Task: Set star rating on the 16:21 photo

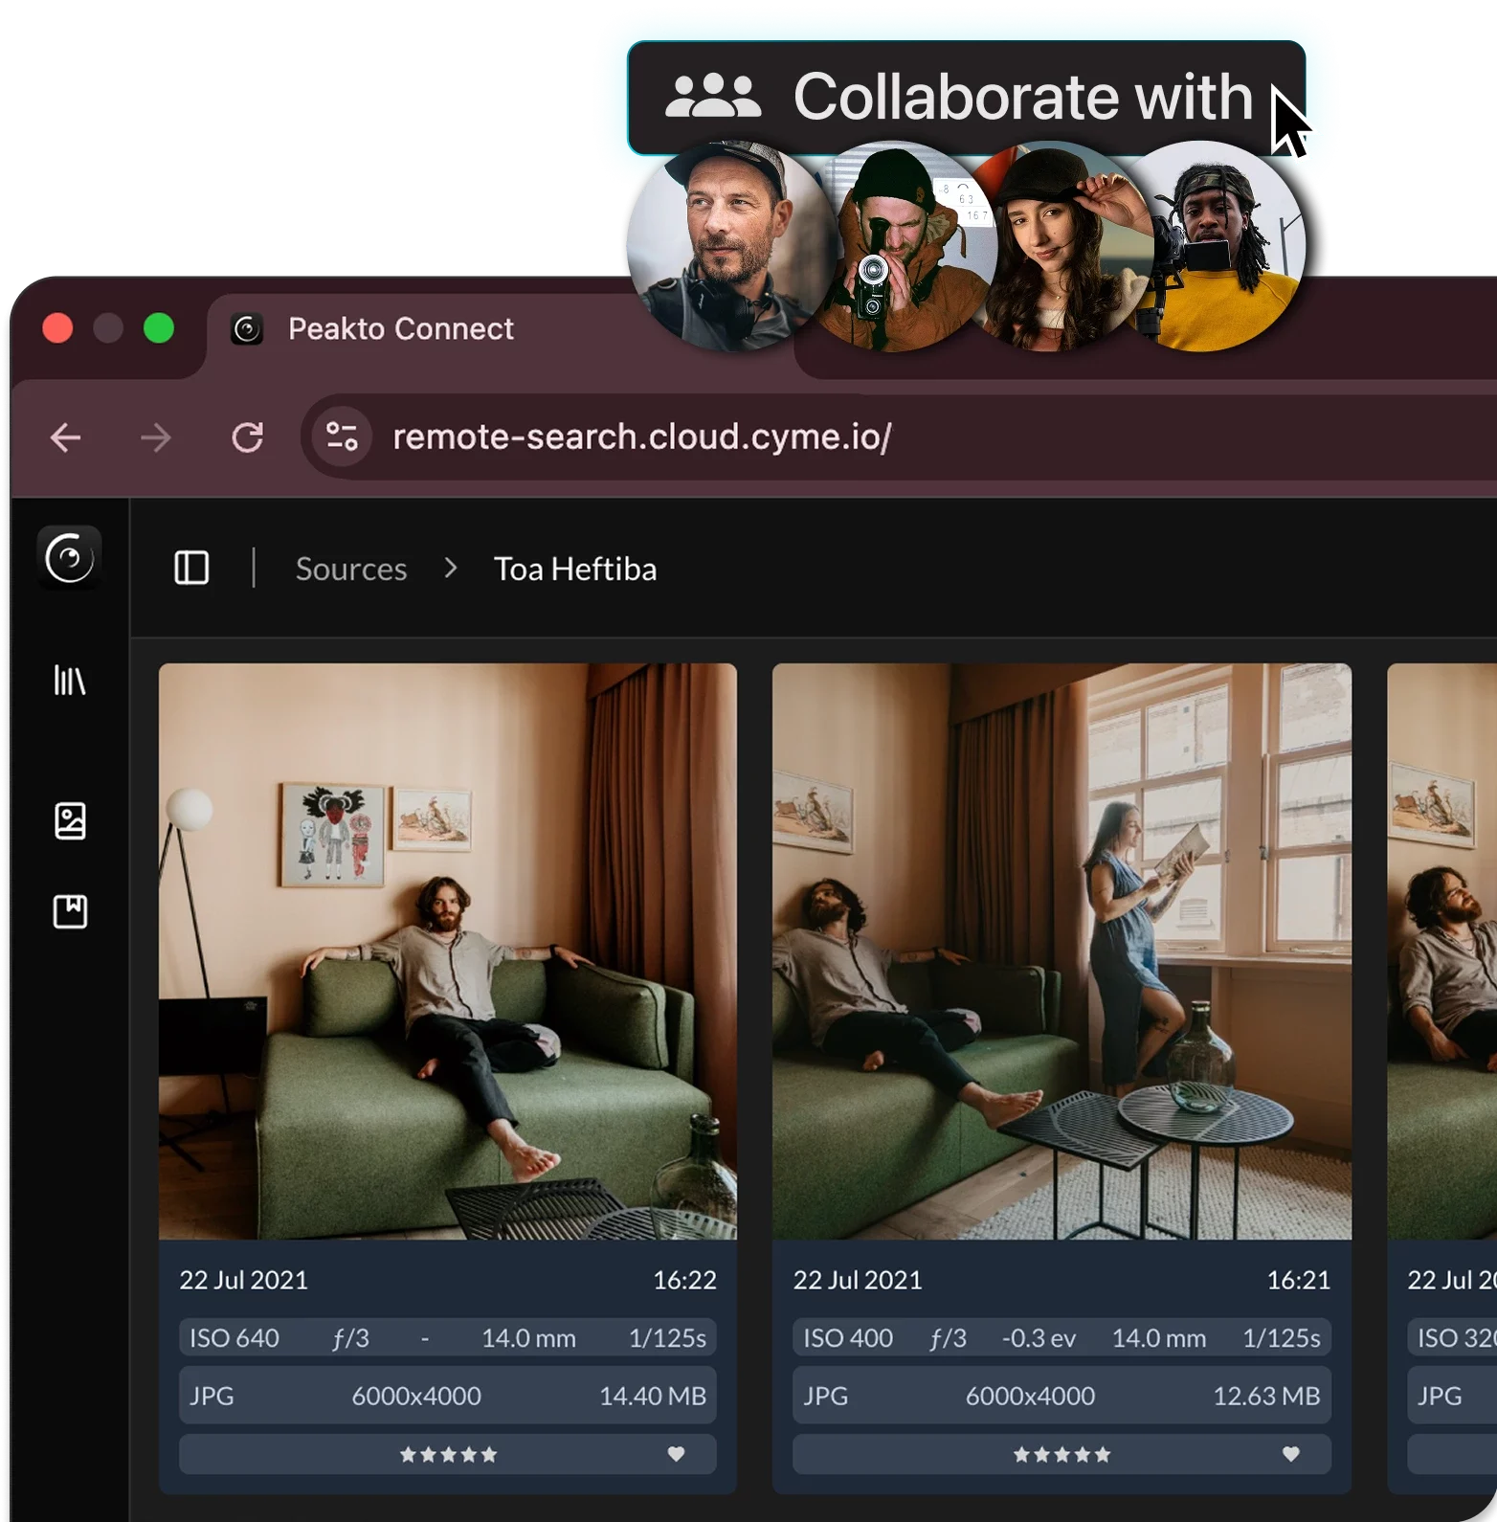Action: pos(1061,1454)
